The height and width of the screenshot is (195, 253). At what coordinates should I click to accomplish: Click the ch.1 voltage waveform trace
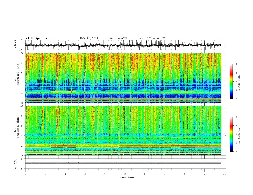[123, 45]
